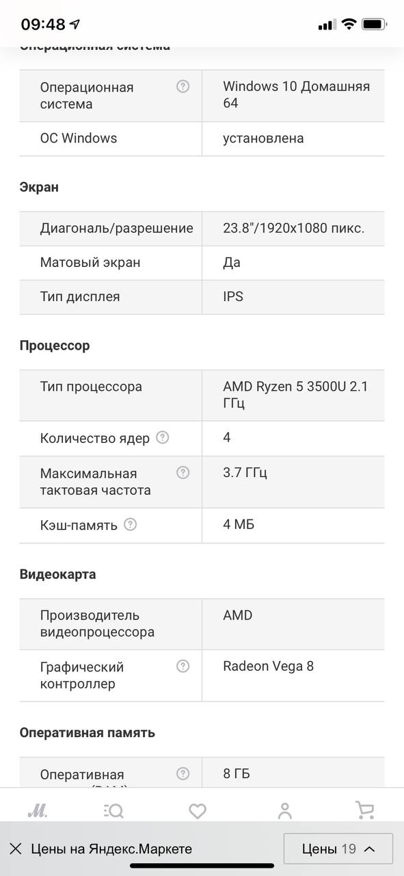Open the shopping cart icon
Screen dimensions: 404x876
tap(365, 811)
